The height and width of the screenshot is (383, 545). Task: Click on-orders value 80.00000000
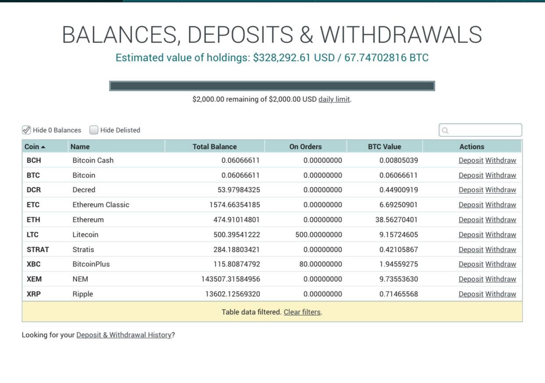(x=321, y=264)
